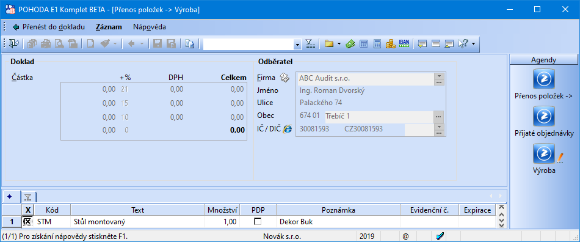This screenshot has height=242, width=580.
Task: Click the IBAN toolbar icon
Action: click(404, 43)
